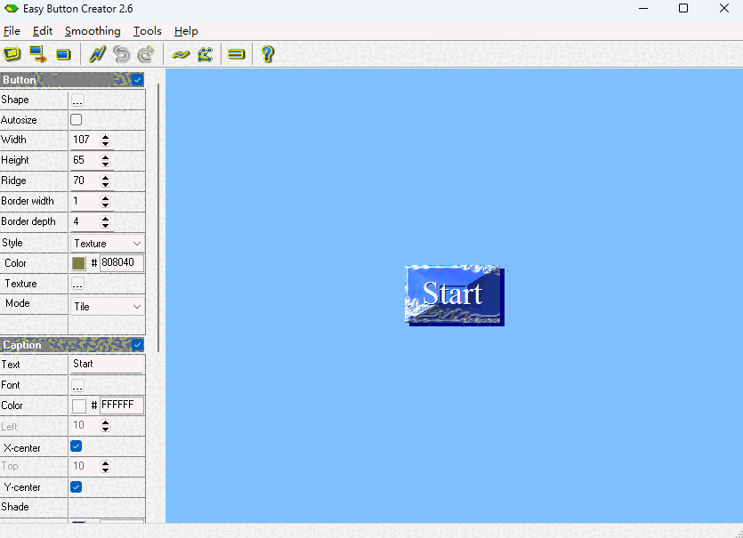743x538 pixels.
Task: Redo the last change via toolbar icon
Action: click(x=145, y=54)
